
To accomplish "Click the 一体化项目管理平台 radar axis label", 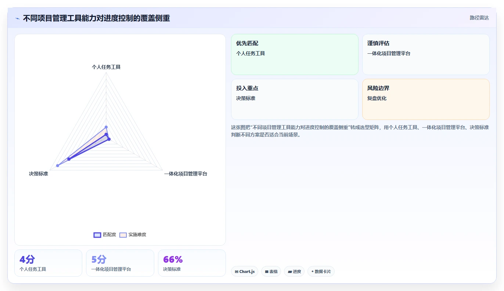I will click(186, 174).
